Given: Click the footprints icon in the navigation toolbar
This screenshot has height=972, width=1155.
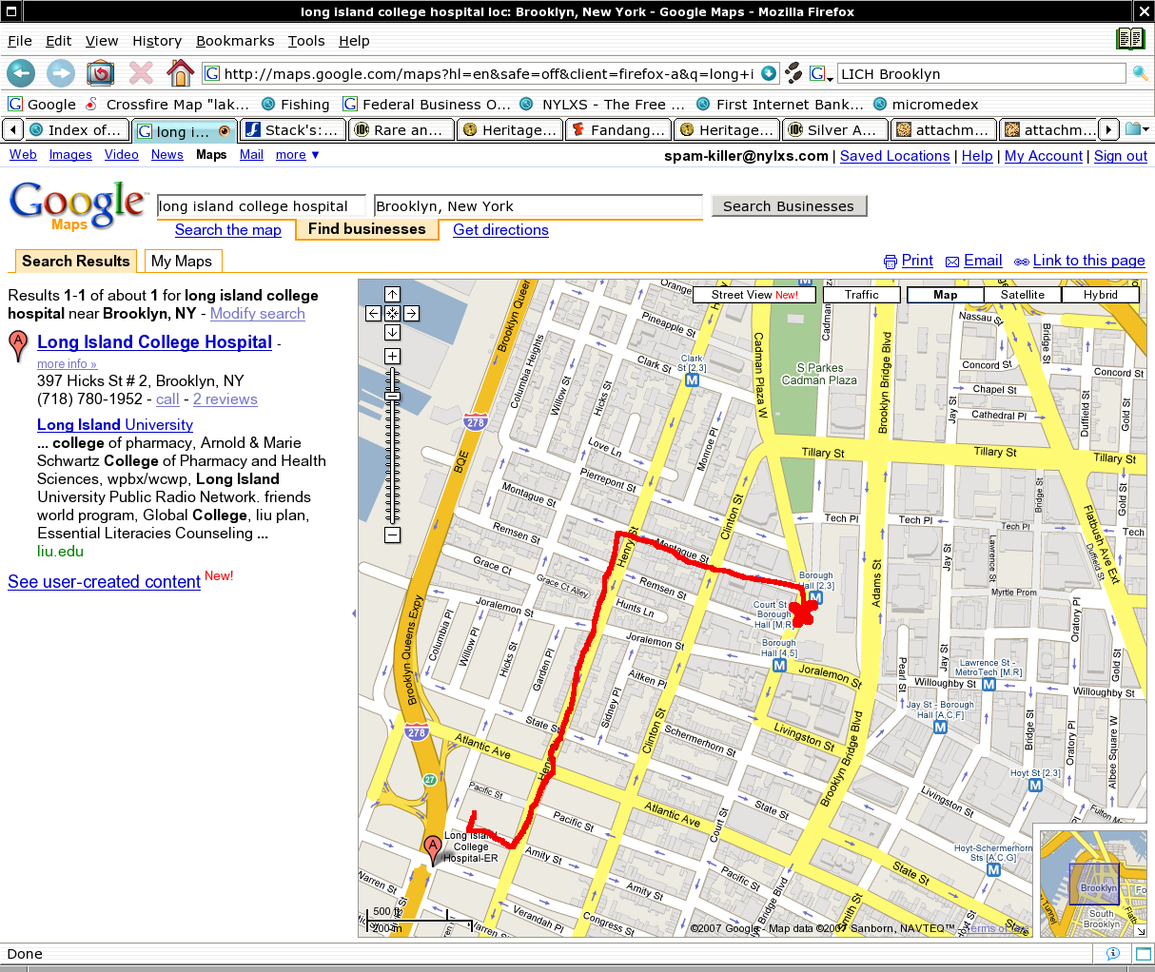Looking at the screenshot, I should [x=793, y=73].
